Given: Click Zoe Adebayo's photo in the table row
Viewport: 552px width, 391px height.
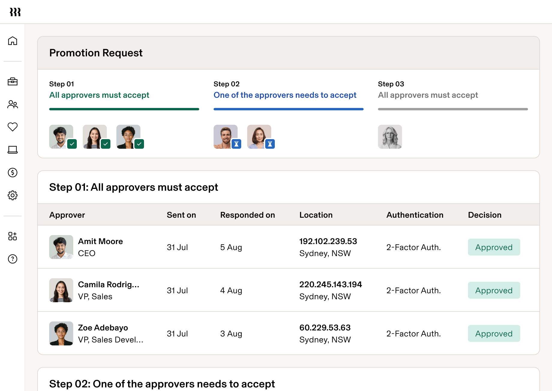Looking at the screenshot, I should click(61, 333).
